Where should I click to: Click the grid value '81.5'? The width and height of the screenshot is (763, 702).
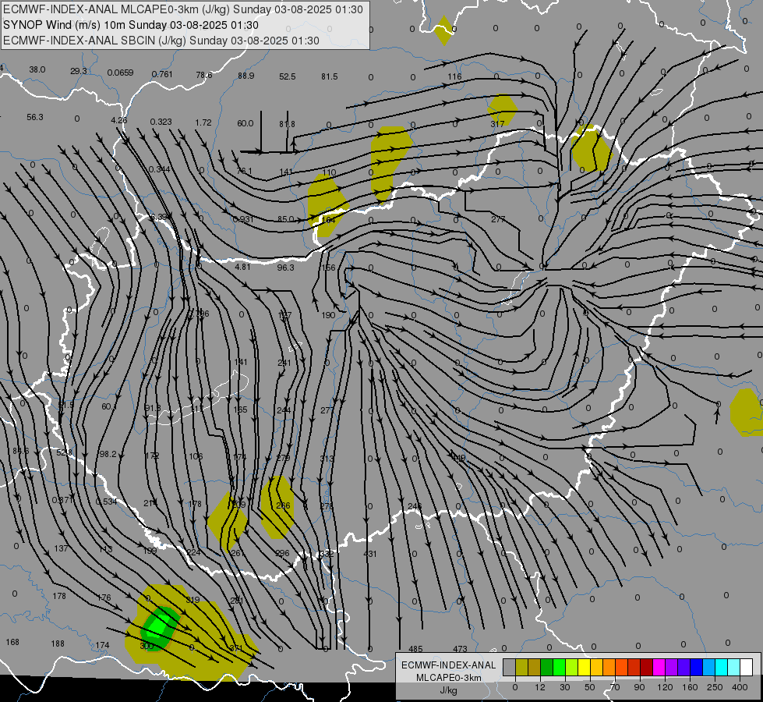(330, 76)
